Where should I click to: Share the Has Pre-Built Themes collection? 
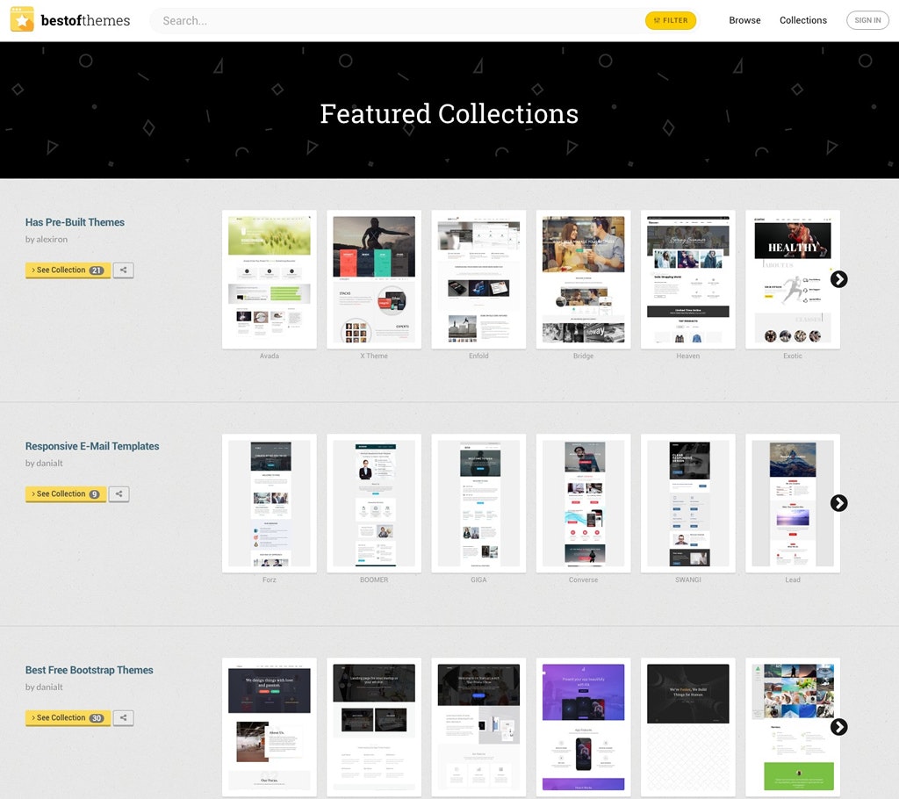(123, 270)
